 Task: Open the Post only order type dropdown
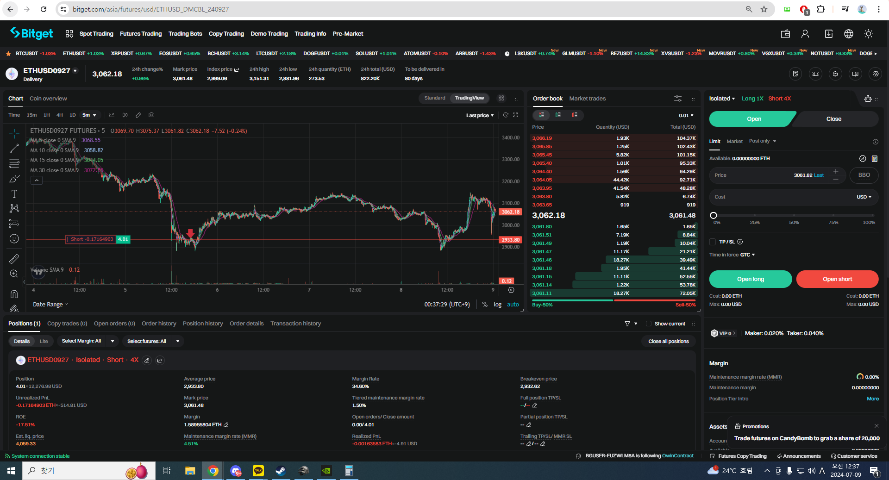coord(762,141)
